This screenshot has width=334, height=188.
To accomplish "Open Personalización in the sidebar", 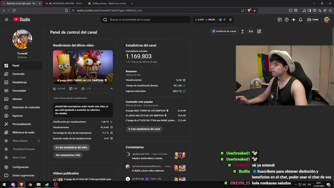I will [22, 124].
